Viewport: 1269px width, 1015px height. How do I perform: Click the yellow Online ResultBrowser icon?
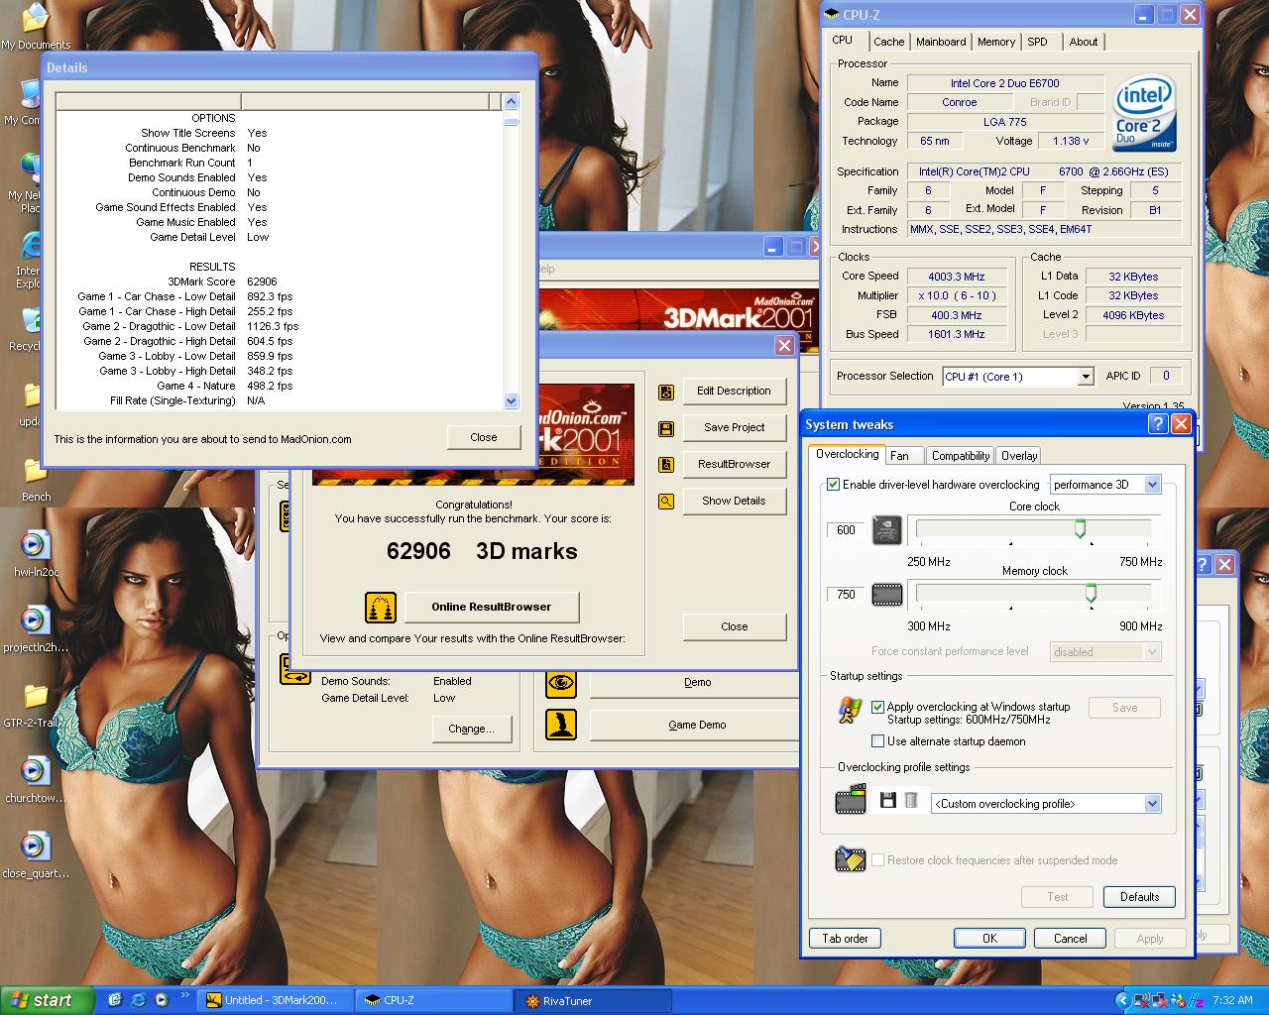pos(381,607)
